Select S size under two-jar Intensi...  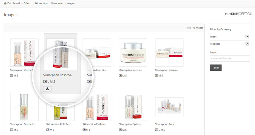[x=162, y=76]
